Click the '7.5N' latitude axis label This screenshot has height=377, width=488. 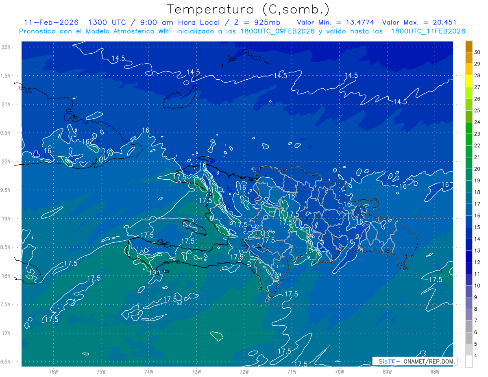click(x=6, y=305)
